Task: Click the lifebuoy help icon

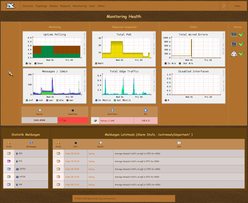Action: pos(224,6)
